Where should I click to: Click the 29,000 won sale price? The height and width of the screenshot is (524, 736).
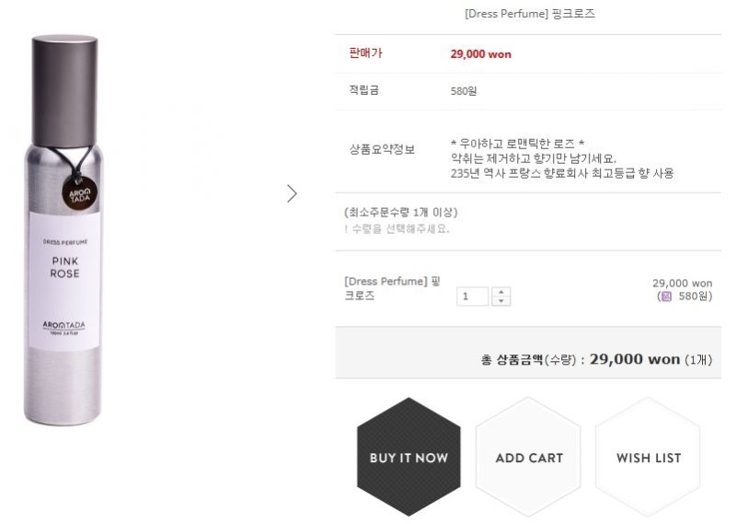point(480,54)
